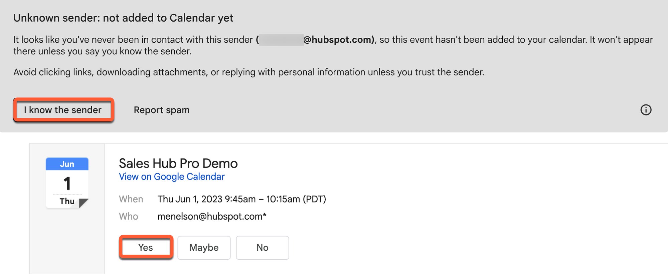
Task: Respond Maybe to the Sales Hub Pro Demo
Action: pyautogui.click(x=204, y=247)
